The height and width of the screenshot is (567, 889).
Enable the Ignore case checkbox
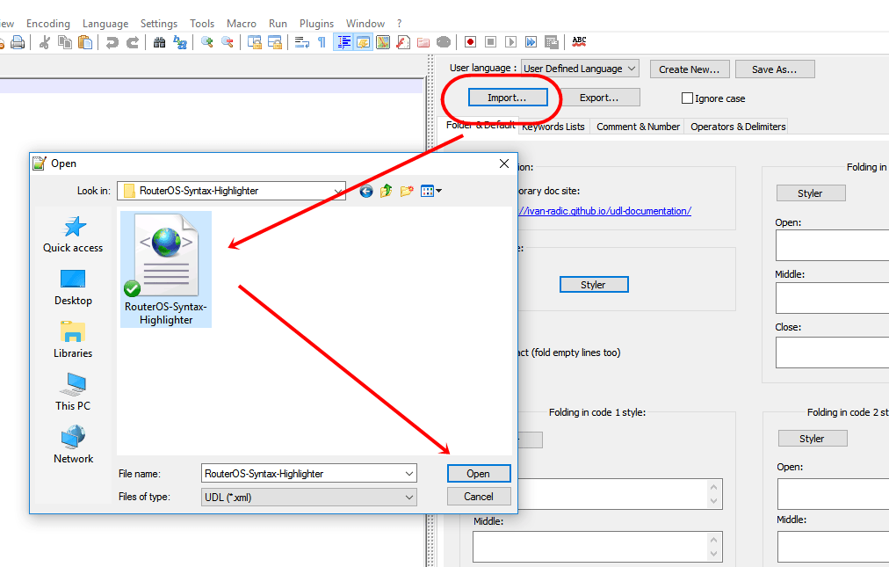click(687, 98)
